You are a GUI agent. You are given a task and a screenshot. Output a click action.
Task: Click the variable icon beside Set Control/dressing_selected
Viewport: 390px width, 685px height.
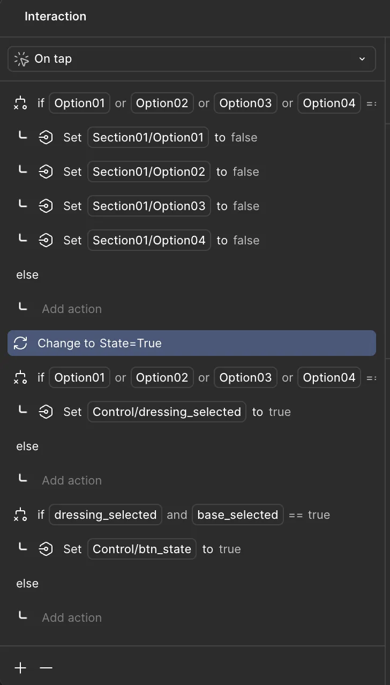46,412
